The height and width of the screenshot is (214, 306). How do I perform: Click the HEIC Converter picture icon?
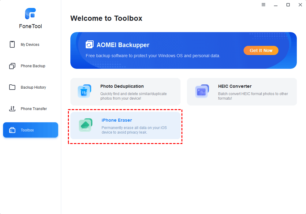pyautogui.click(x=202, y=91)
